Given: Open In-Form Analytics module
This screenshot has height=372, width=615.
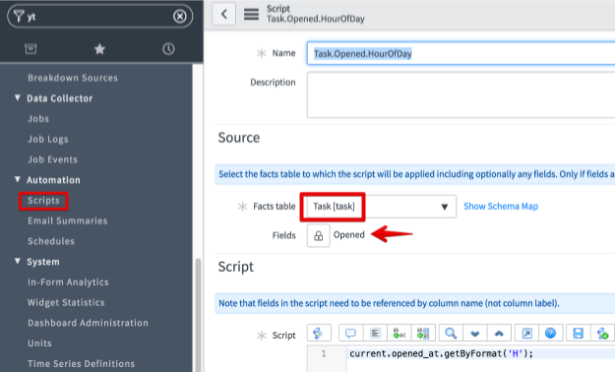Looking at the screenshot, I should 68,281.
